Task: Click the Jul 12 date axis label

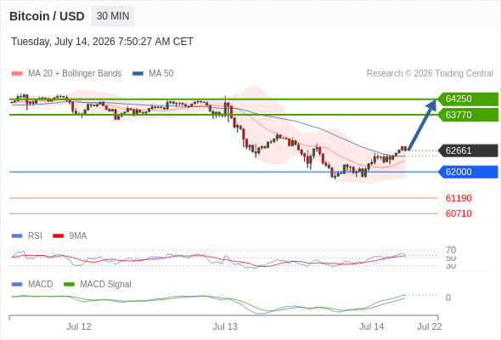Action: click(79, 326)
